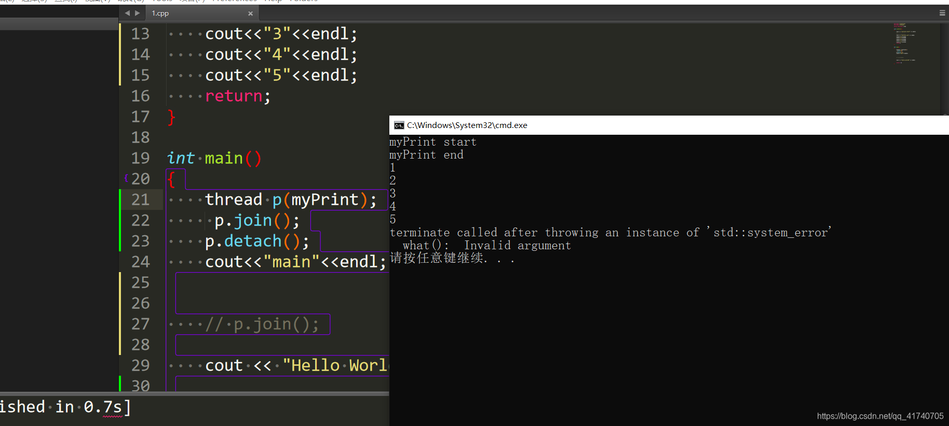Click the return; statement

[x=238, y=96]
